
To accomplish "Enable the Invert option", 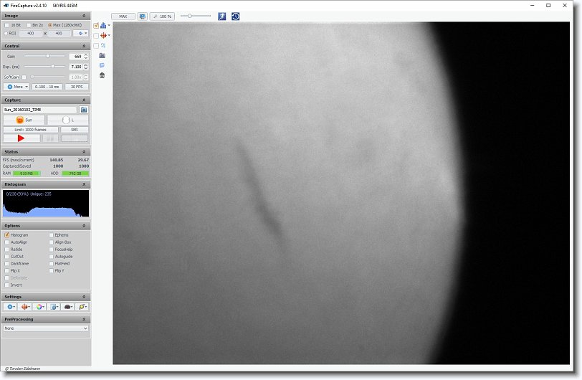I will point(6,285).
